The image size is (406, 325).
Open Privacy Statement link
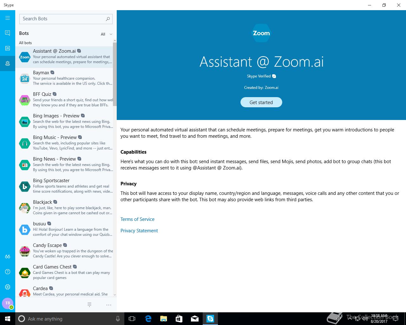pyautogui.click(x=139, y=231)
